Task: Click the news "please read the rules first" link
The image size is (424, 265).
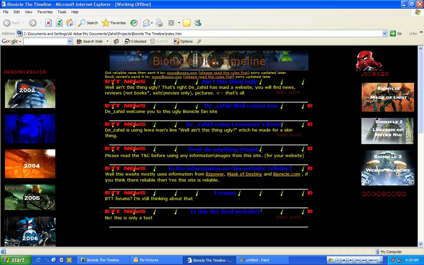Action: coord(224,73)
